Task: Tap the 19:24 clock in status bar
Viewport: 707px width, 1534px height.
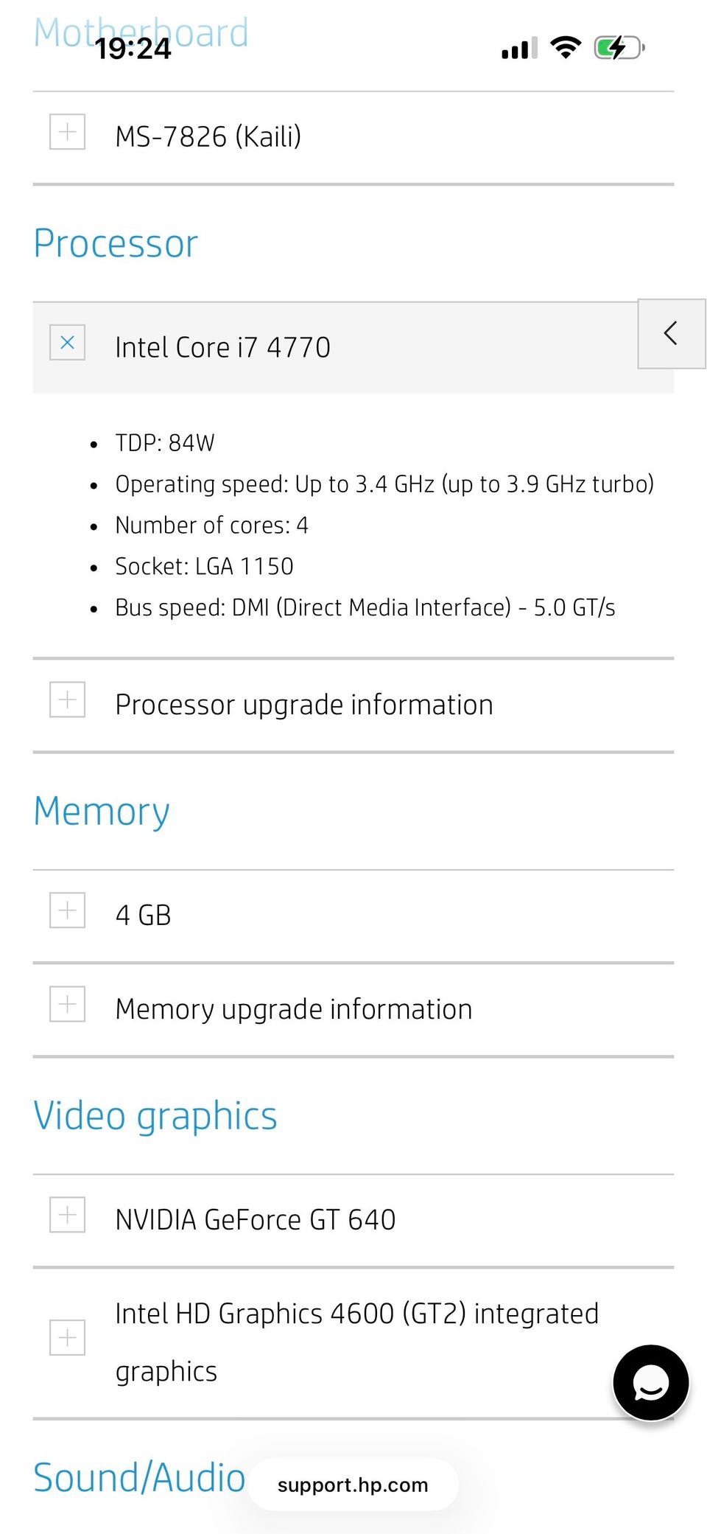Action: pyautogui.click(x=133, y=49)
